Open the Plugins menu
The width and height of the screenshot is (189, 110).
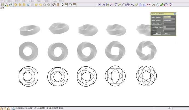(x=55, y=1)
